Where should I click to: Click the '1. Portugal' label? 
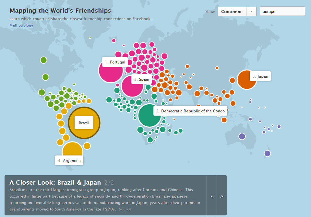[x=115, y=62]
